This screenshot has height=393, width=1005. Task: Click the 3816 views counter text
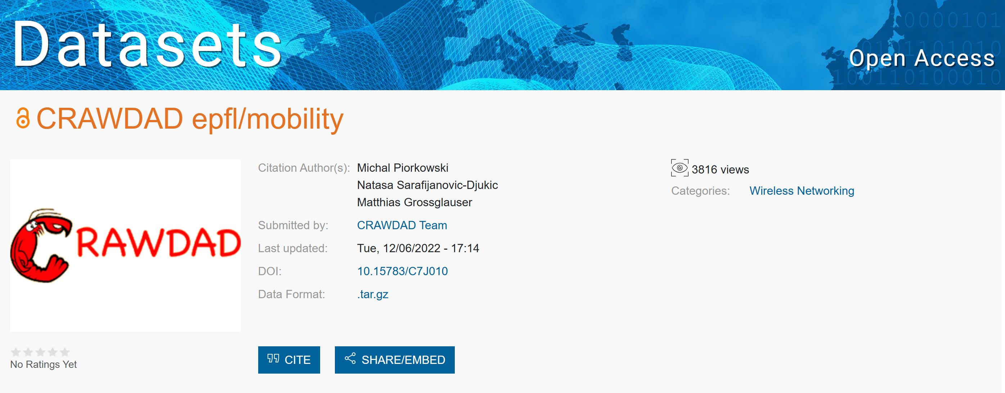(720, 170)
